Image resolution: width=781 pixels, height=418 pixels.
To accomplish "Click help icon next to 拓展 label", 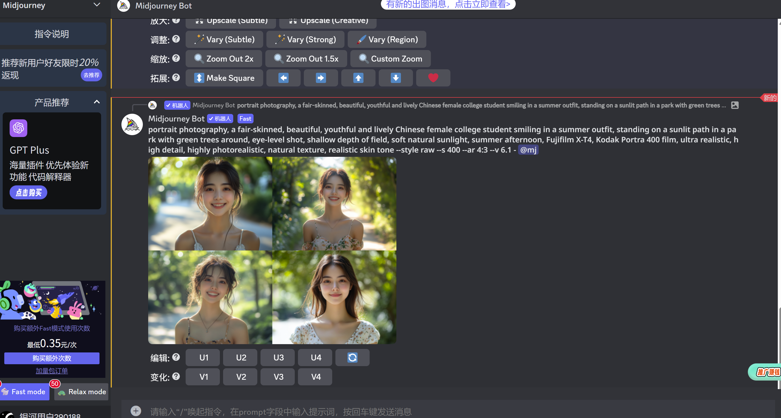I will (176, 77).
